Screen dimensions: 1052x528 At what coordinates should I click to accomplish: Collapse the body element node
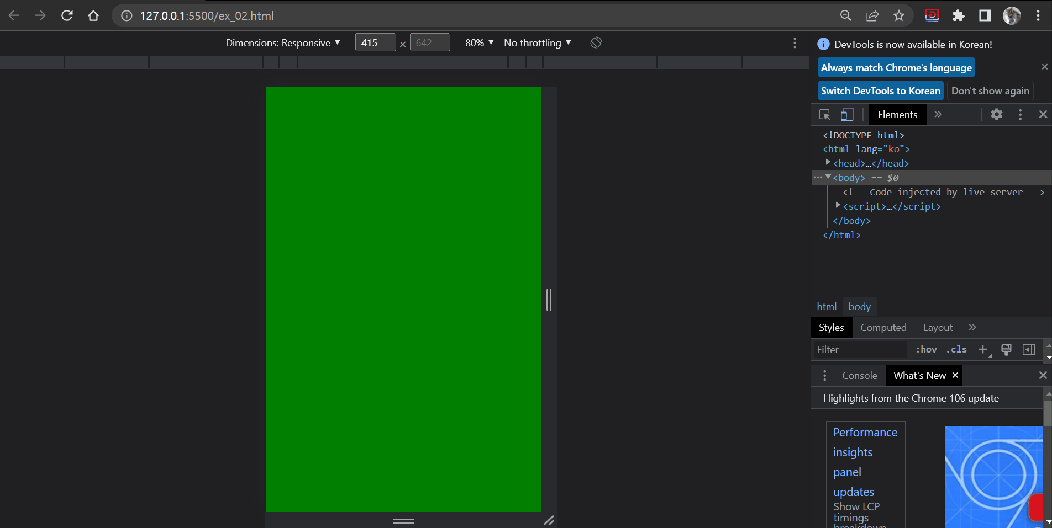[x=828, y=177]
